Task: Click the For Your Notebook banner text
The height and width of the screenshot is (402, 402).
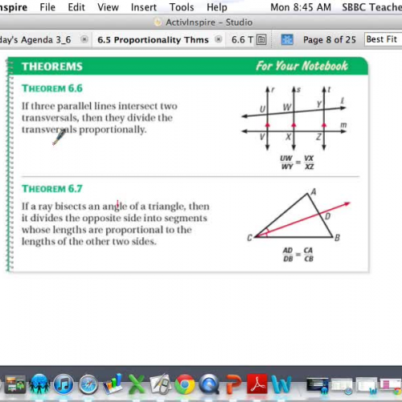Action: 301,66
